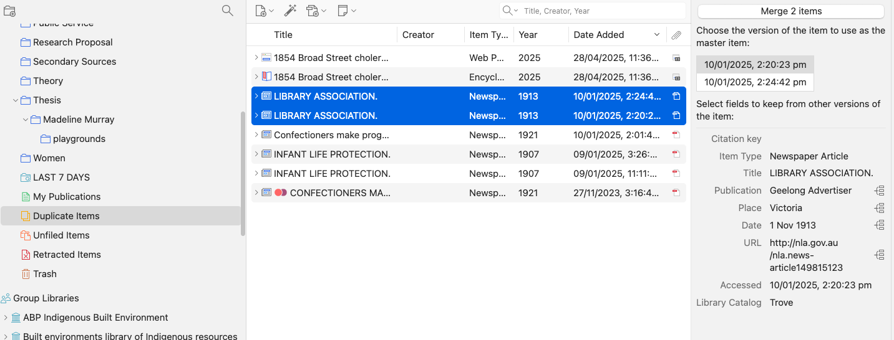Click the nla.gov.au URL value

pyautogui.click(x=806, y=255)
